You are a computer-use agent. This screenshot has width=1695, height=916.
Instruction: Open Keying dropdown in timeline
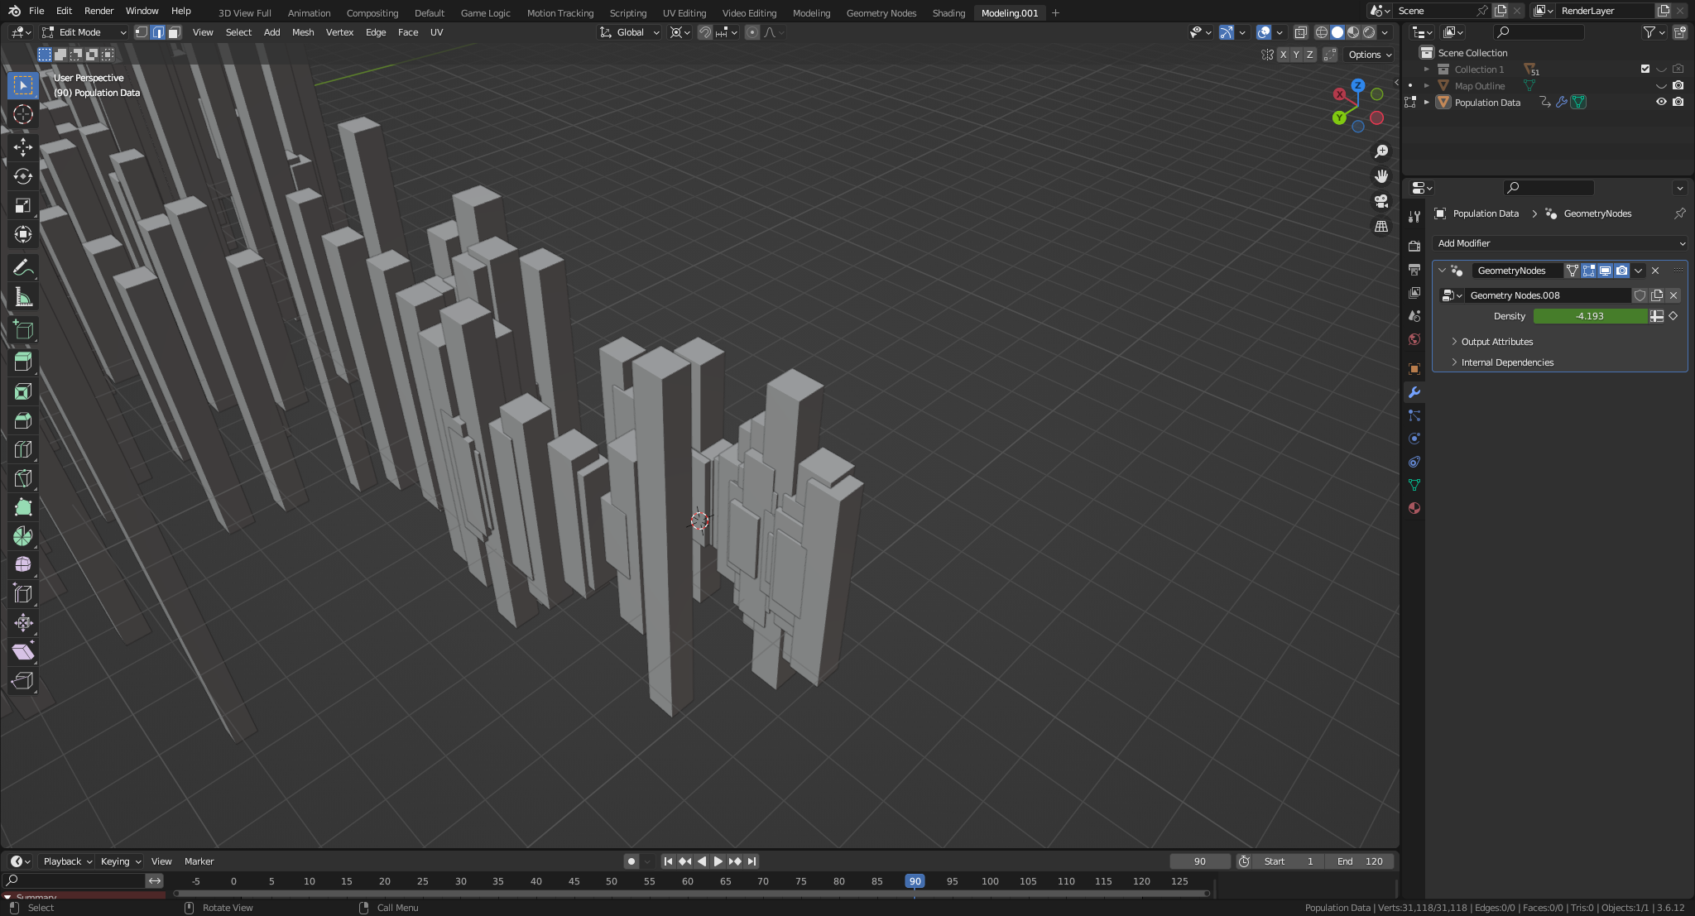pyautogui.click(x=120, y=861)
